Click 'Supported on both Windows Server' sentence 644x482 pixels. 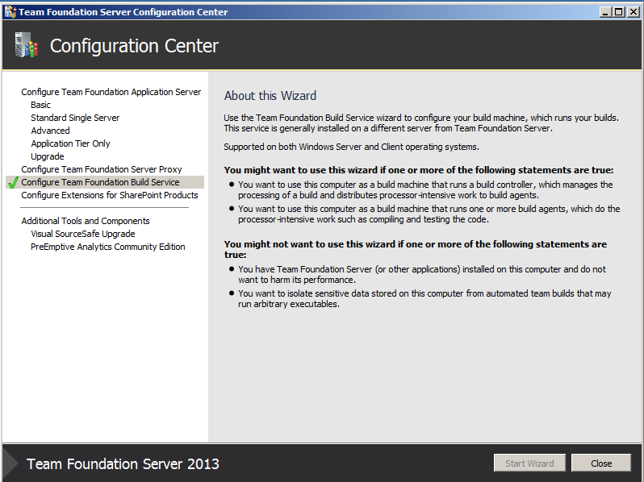352,147
